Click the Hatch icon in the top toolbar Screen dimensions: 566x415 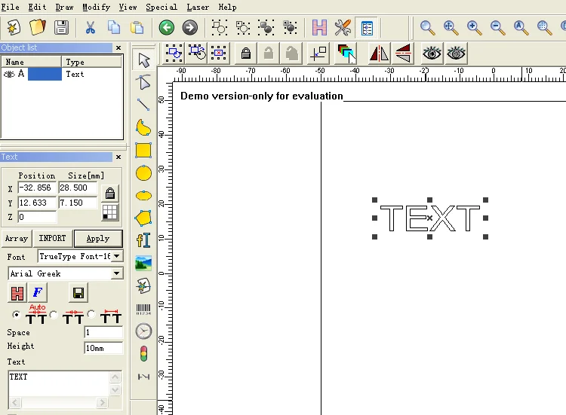point(319,28)
